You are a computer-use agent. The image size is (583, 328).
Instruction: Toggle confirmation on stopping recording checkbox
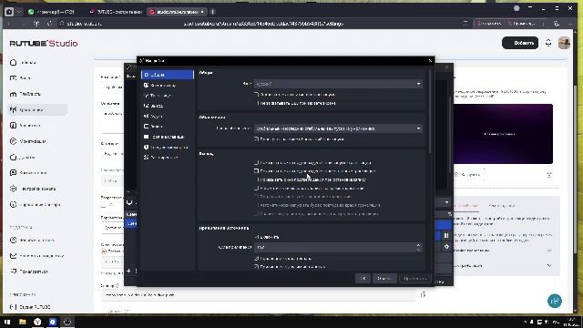tap(256, 179)
